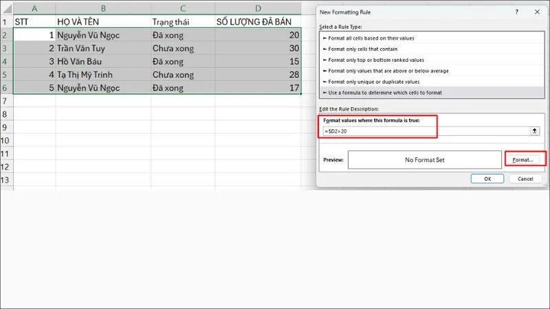Select the 'SỐ LƯỢNG ĐÃ BÁN' header cell
This screenshot has width=550, height=309.
point(258,21)
